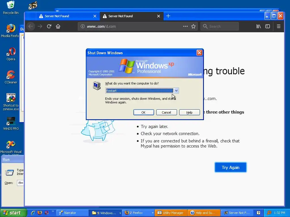Launch the WinDS PRO desktop icon

11,123
